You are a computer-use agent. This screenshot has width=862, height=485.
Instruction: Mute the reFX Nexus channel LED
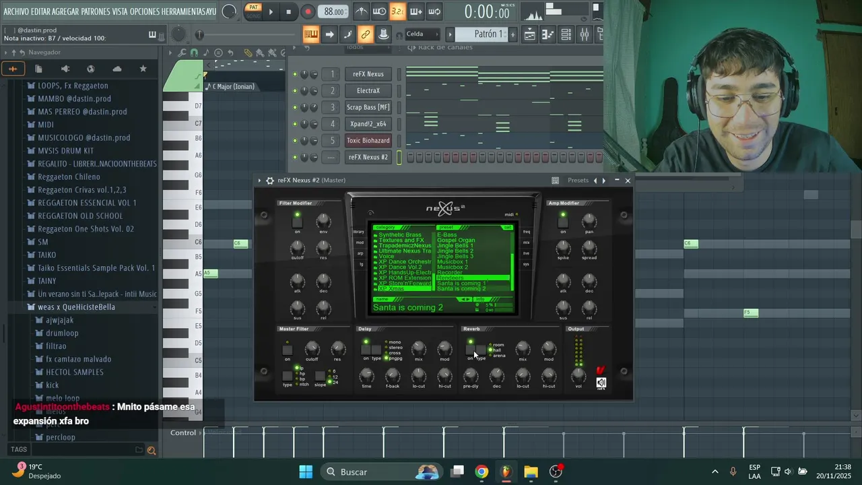pyautogui.click(x=294, y=74)
